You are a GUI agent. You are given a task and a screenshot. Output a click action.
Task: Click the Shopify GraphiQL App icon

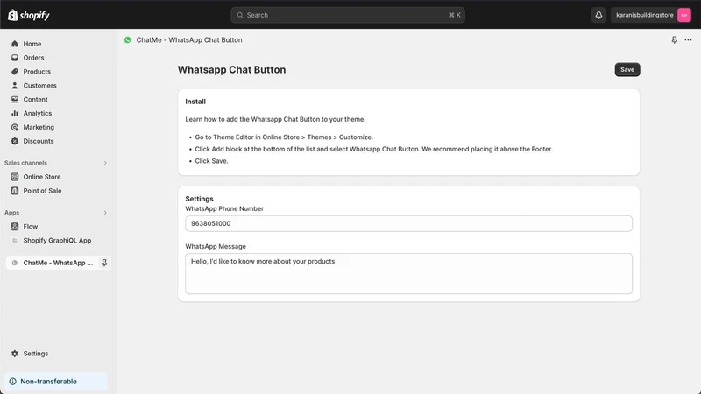(x=15, y=240)
